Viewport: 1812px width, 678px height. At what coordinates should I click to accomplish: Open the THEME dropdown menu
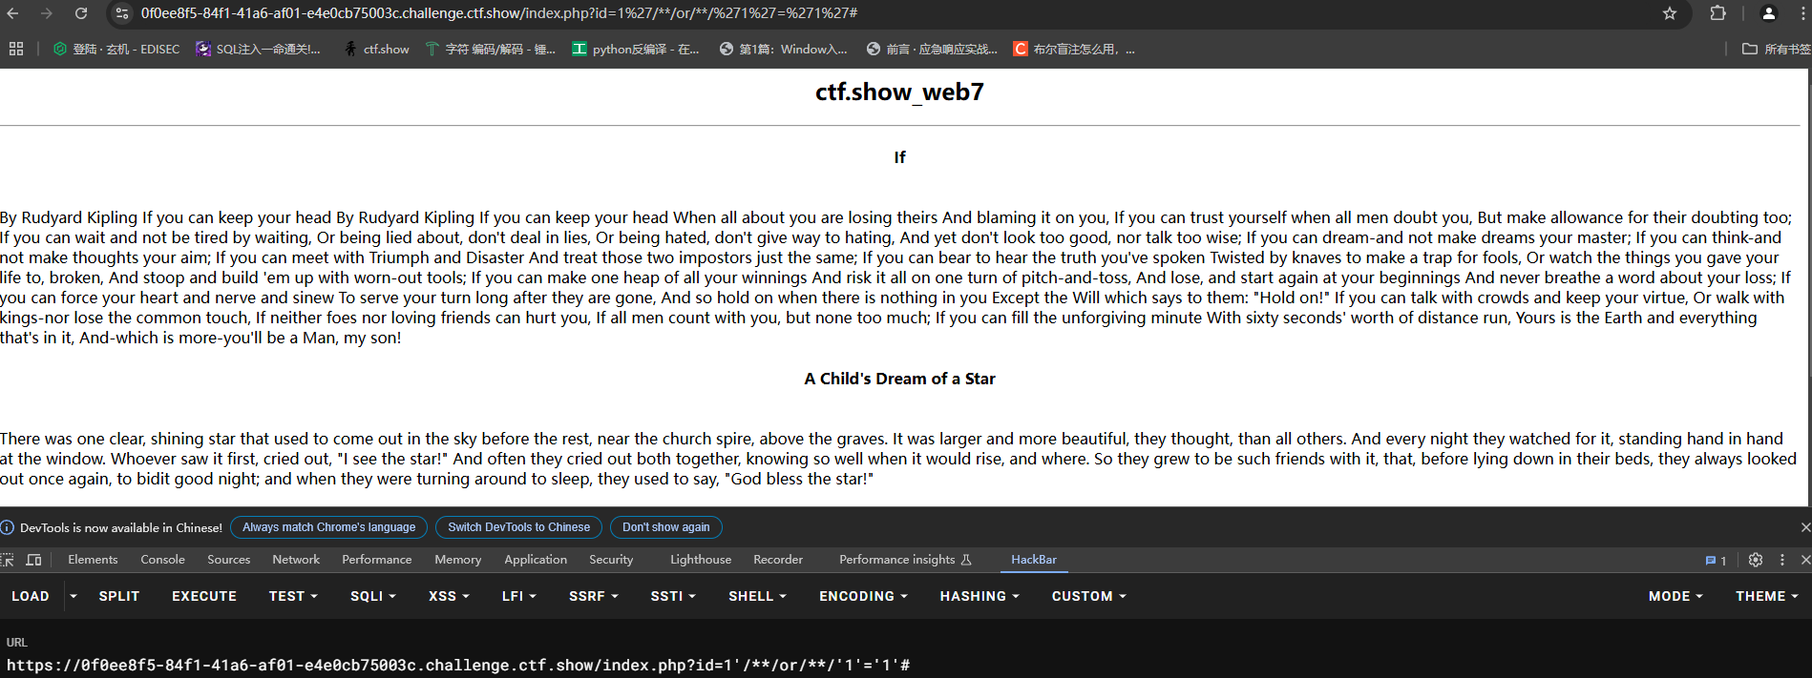1767,596
